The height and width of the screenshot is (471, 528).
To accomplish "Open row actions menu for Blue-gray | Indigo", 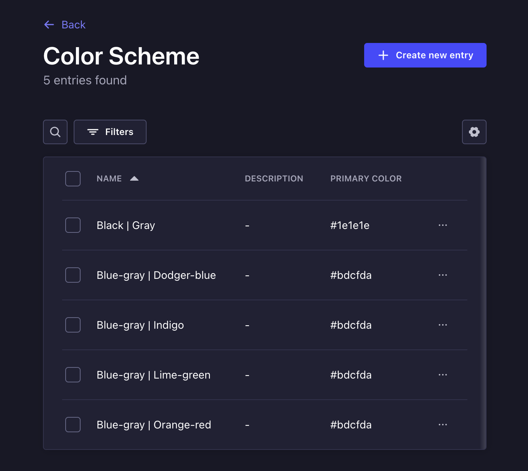I will [442, 325].
